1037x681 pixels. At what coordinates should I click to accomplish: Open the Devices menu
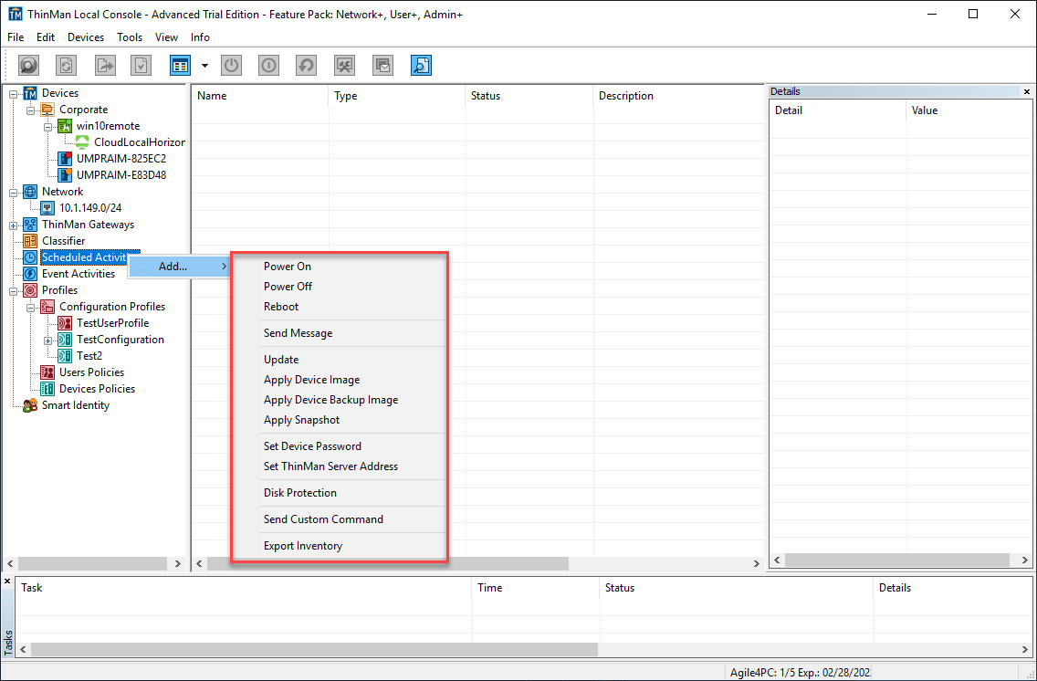[x=86, y=37]
